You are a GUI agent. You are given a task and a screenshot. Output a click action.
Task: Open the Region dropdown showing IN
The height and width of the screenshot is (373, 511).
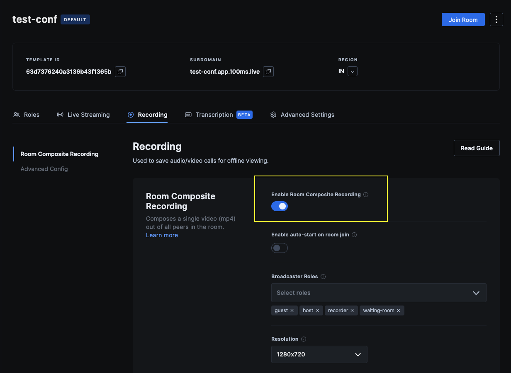point(352,71)
